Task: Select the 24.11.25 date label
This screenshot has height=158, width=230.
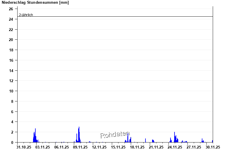Action: (x=175, y=147)
